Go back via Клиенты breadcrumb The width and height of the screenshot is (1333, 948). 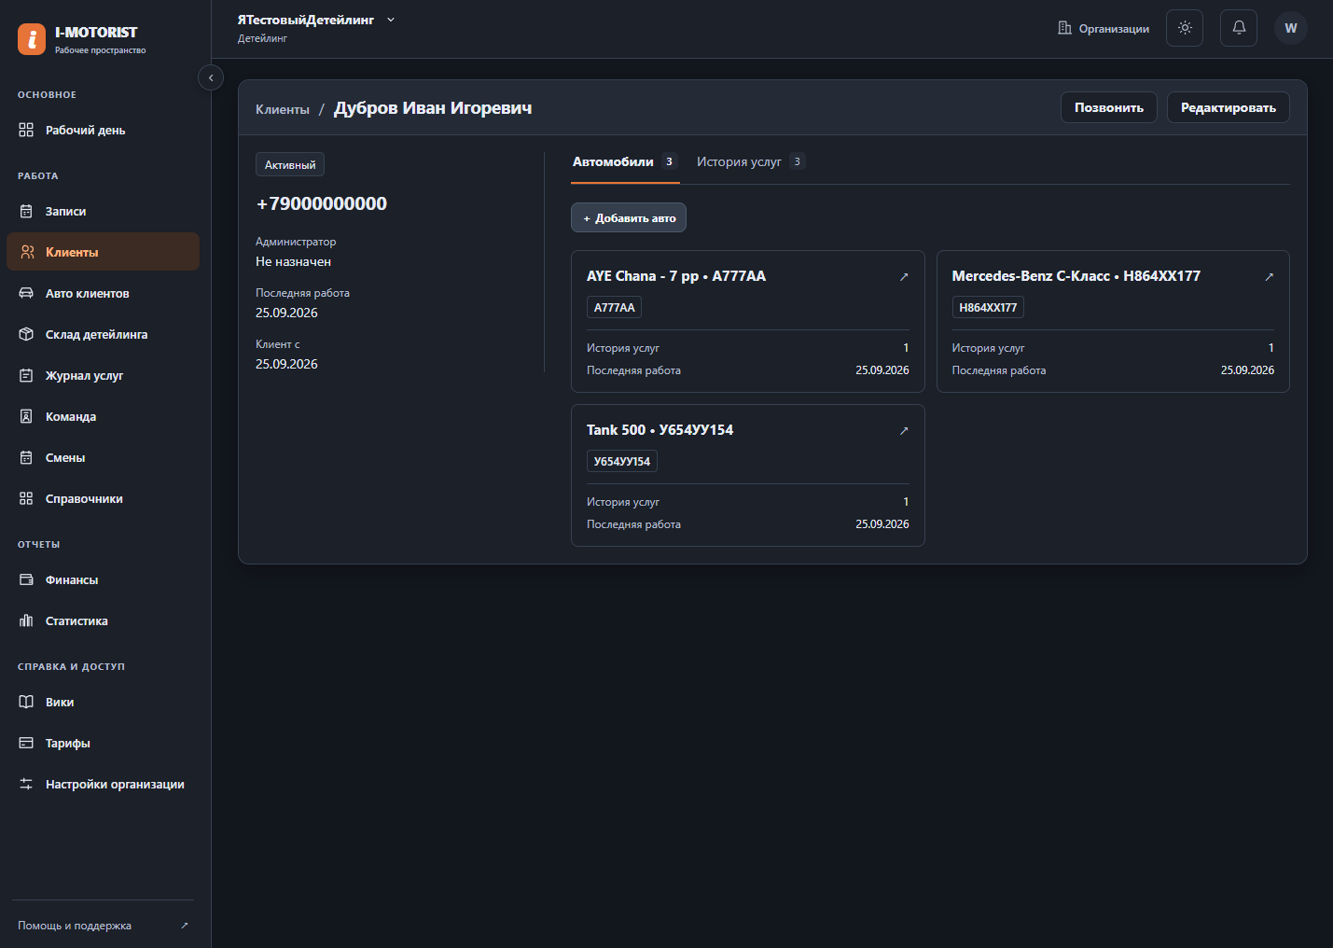pos(283,109)
